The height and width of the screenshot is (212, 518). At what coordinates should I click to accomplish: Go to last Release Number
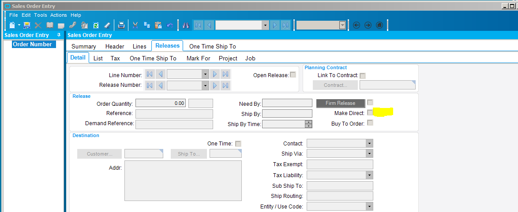[225, 86]
